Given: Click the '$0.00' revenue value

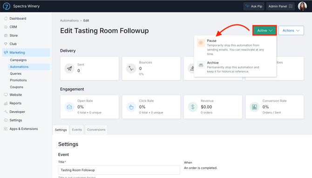Looking at the screenshot, I should pos(206,107).
